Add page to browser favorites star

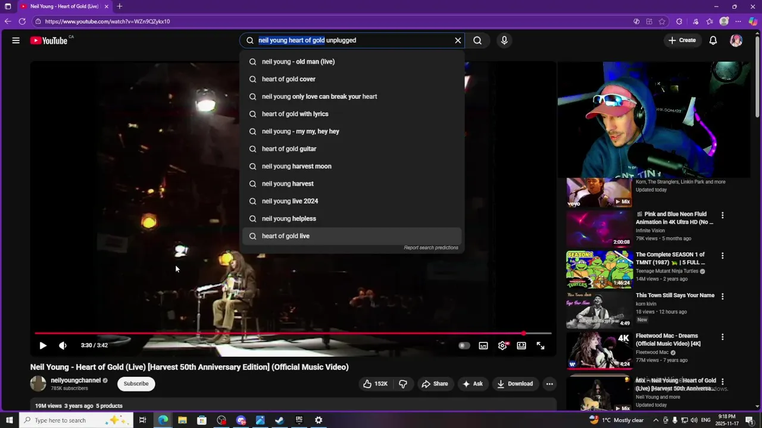point(662,21)
